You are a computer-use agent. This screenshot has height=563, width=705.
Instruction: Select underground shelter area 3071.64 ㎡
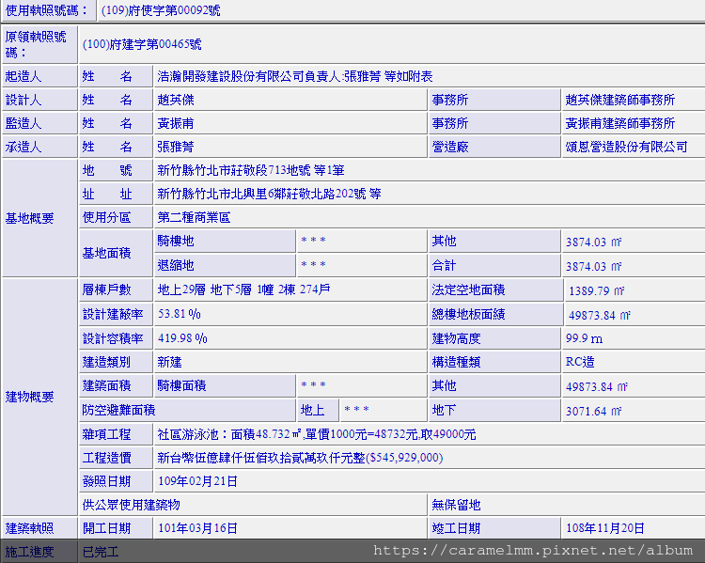593,411
